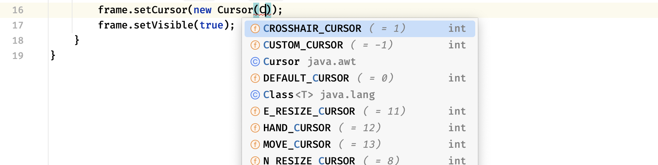Click the field icon beside E_RESIZE_CURSOR

pyautogui.click(x=255, y=111)
